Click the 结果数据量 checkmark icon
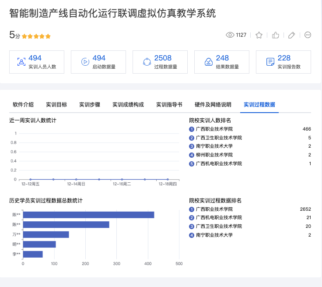The image size is (322, 287). (x=209, y=62)
